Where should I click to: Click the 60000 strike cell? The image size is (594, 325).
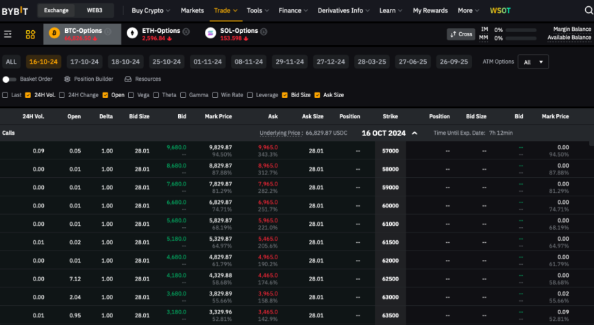[x=391, y=205]
